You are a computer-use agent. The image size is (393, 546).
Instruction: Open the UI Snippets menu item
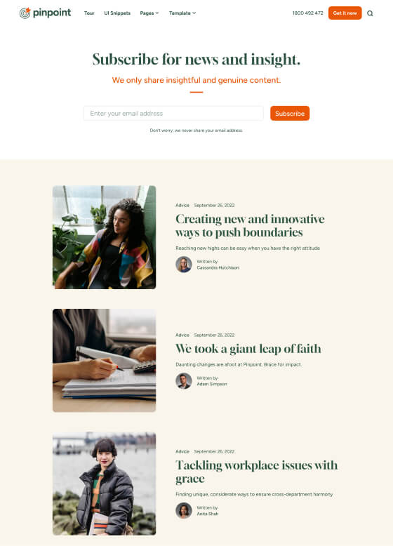tap(117, 13)
